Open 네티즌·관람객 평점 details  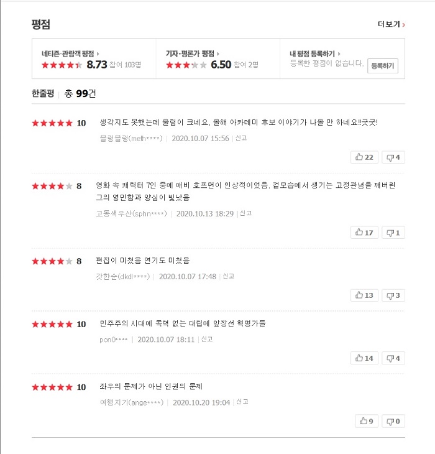[x=70, y=53]
